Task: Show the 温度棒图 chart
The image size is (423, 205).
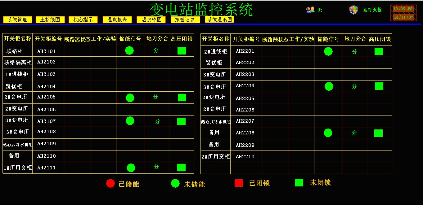Action: click(151, 20)
